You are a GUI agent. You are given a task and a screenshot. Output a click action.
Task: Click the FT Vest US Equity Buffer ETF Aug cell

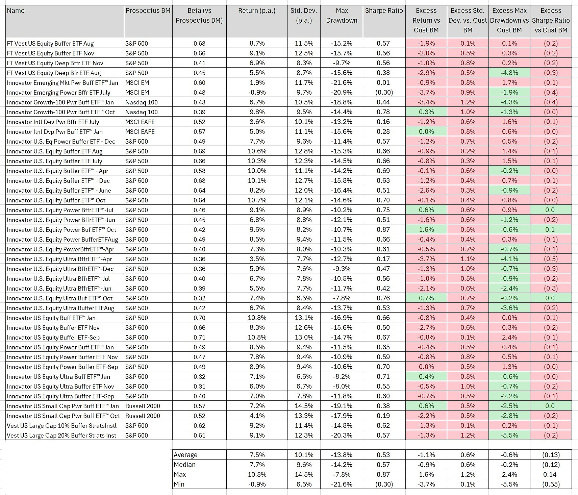coord(65,43)
